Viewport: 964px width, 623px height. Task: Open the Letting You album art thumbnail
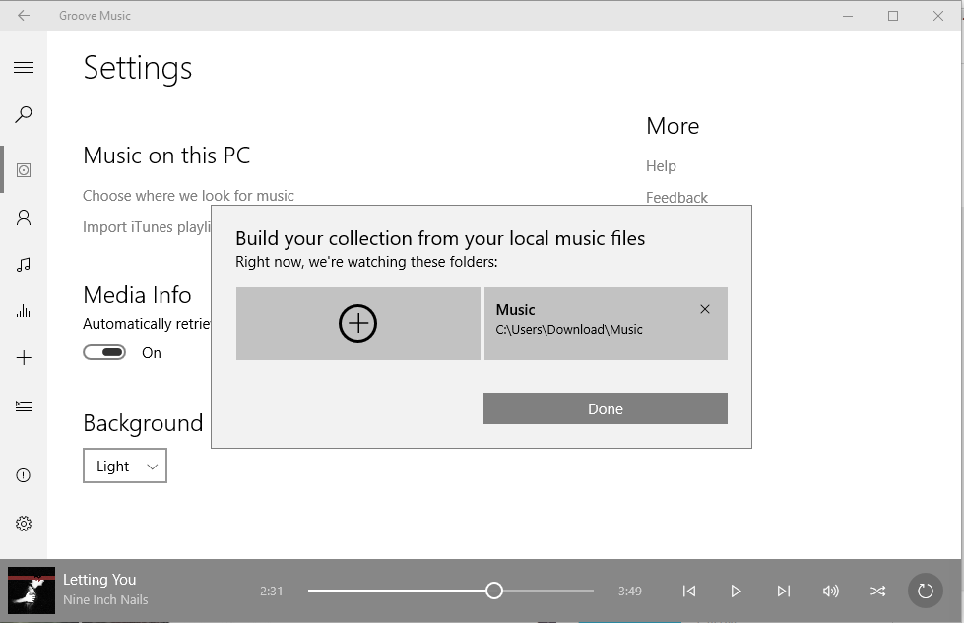pos(32,591)
